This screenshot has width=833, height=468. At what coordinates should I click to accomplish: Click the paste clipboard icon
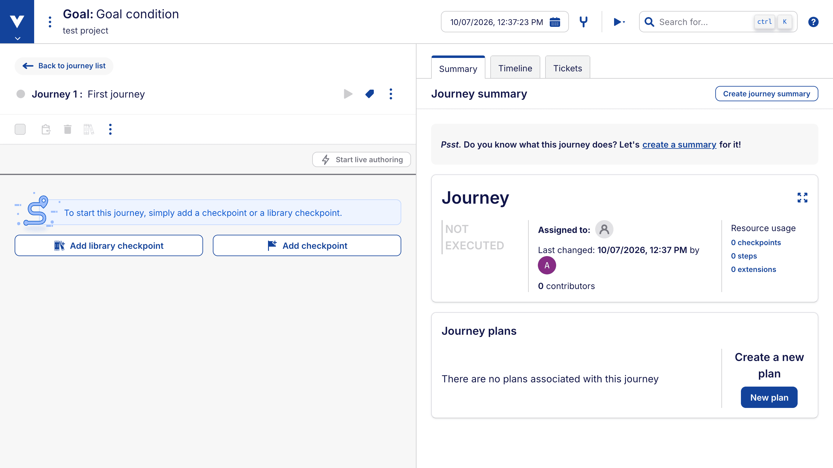click(46, 129)
